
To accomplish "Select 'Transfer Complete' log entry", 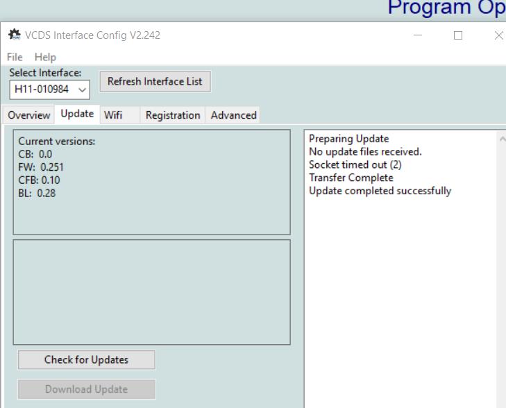I will (351, 178).
